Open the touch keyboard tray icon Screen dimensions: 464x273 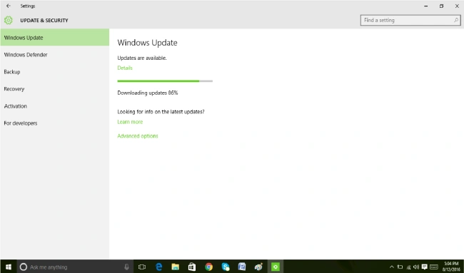[434, 267]
